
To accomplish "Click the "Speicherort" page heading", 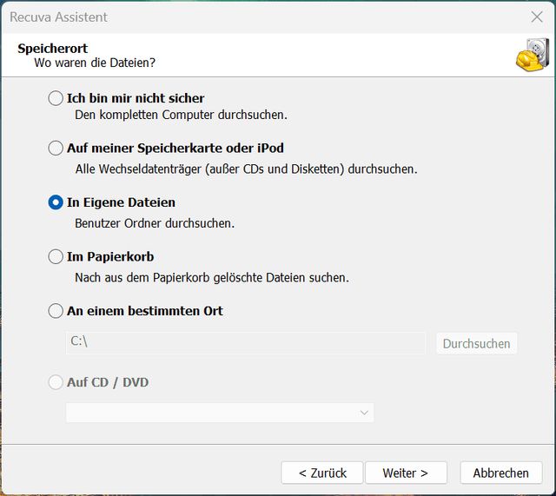I will click(x=52, y=49).
